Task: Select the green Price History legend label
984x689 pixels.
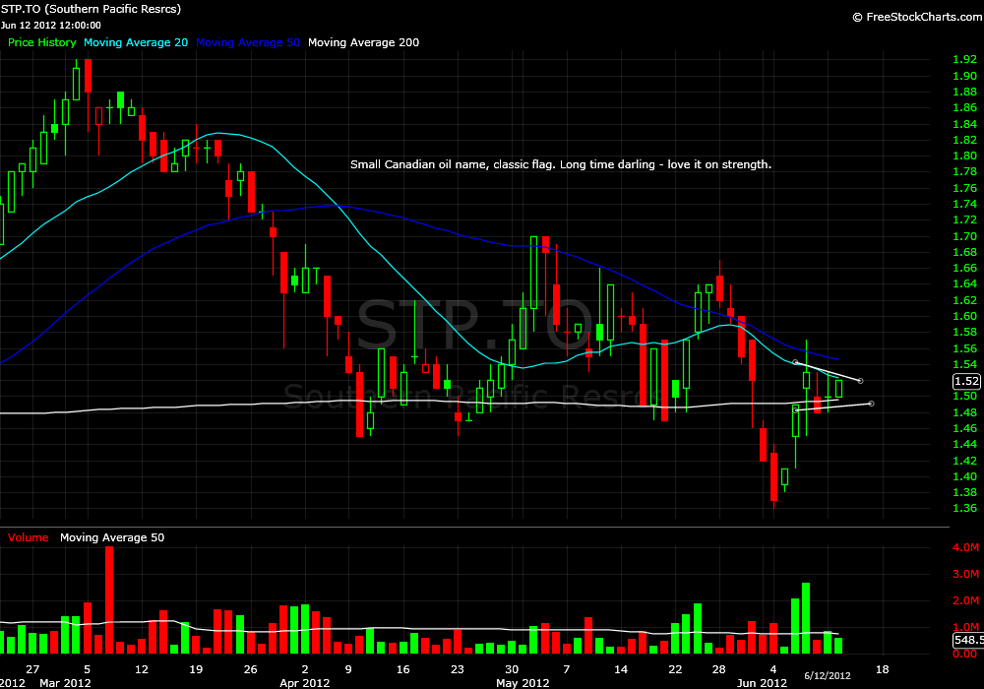Action: (x=42, y=42)
